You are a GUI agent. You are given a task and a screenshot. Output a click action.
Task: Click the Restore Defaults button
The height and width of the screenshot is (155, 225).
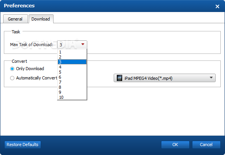[x=22, y=145]
